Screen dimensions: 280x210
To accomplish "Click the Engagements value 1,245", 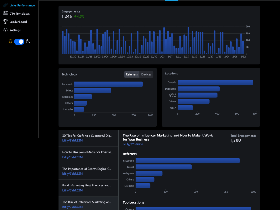I will tap(67, 17).
